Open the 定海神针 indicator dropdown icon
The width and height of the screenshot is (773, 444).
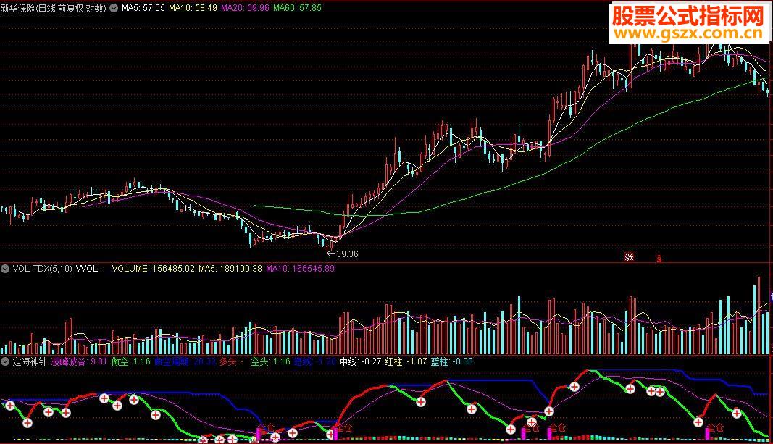tap(5, 361)
